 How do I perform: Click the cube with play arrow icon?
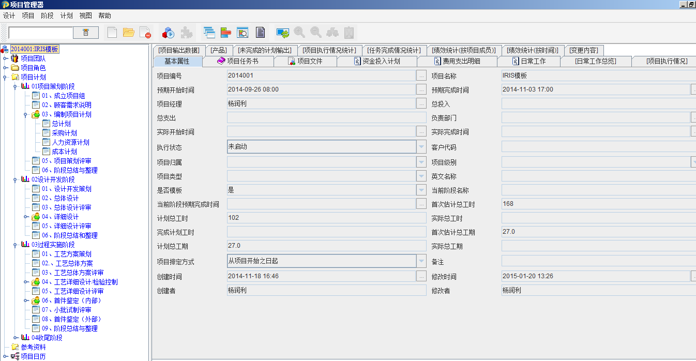coord(168,33)
